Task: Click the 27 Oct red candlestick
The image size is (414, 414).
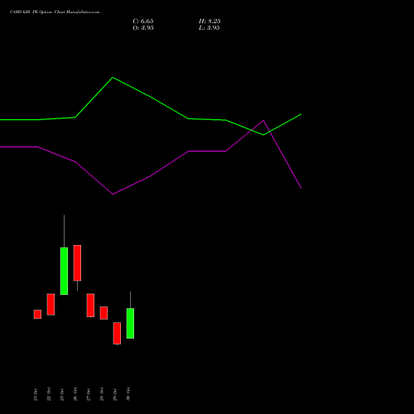Action: [90, 305]
